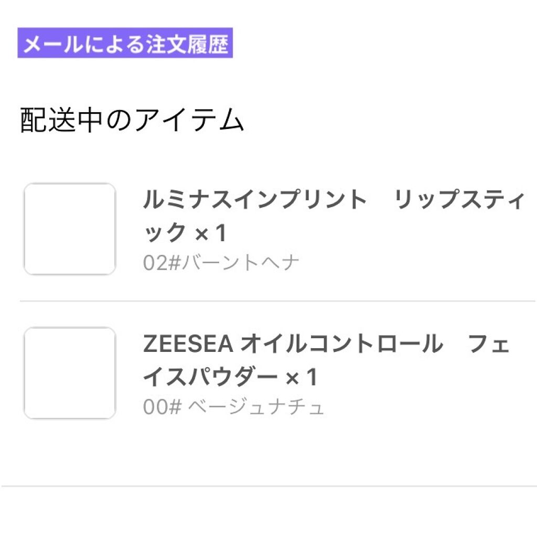
Task: Open the ルミナスインプリント product title
Action: tap(255, 200)
